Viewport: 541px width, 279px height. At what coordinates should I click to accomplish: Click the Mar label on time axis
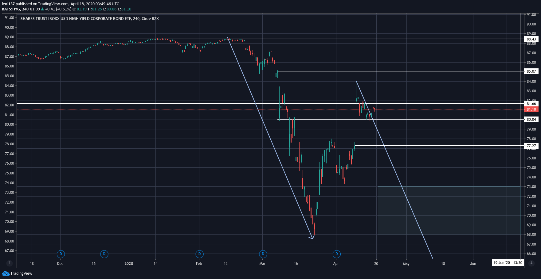262,264
